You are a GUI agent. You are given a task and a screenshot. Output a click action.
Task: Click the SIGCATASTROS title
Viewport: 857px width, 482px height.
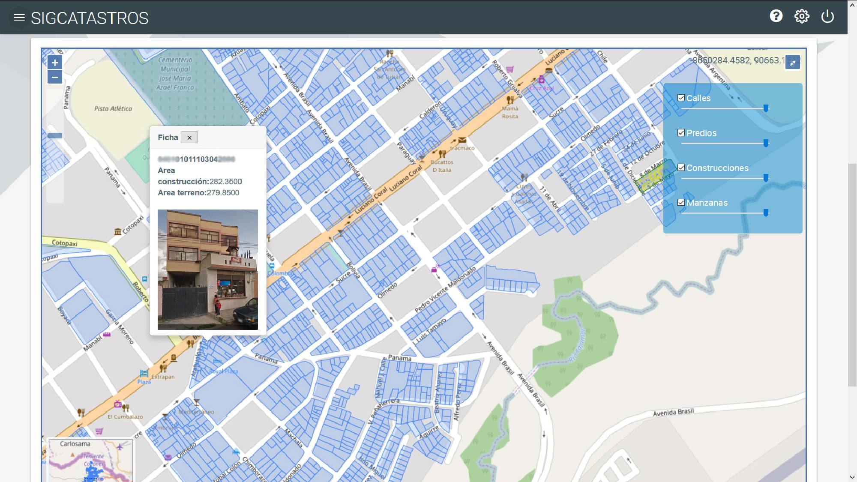pyautogui.click(x=90, y=18)
